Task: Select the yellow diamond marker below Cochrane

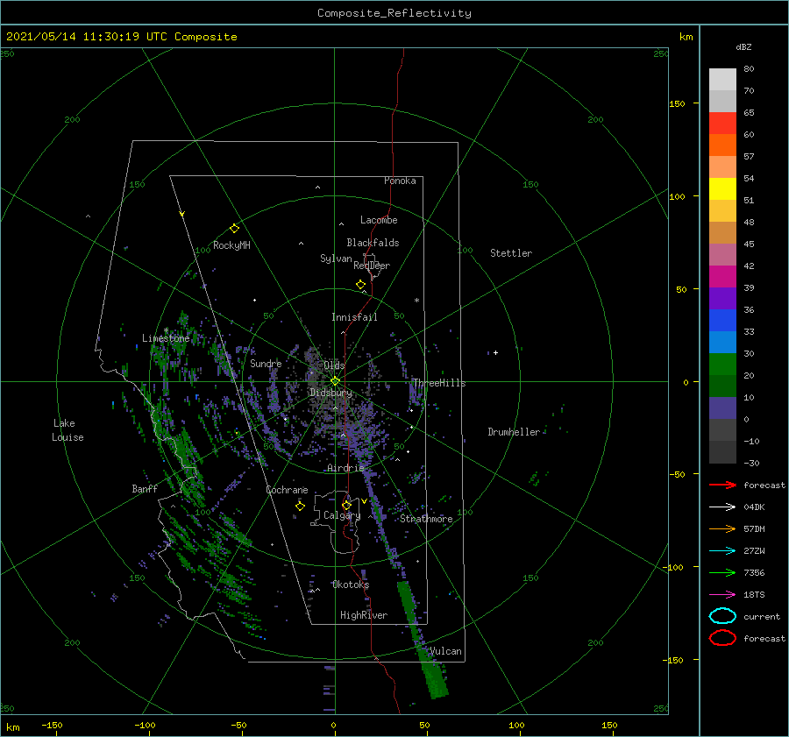Action: [x=300, y=507]
